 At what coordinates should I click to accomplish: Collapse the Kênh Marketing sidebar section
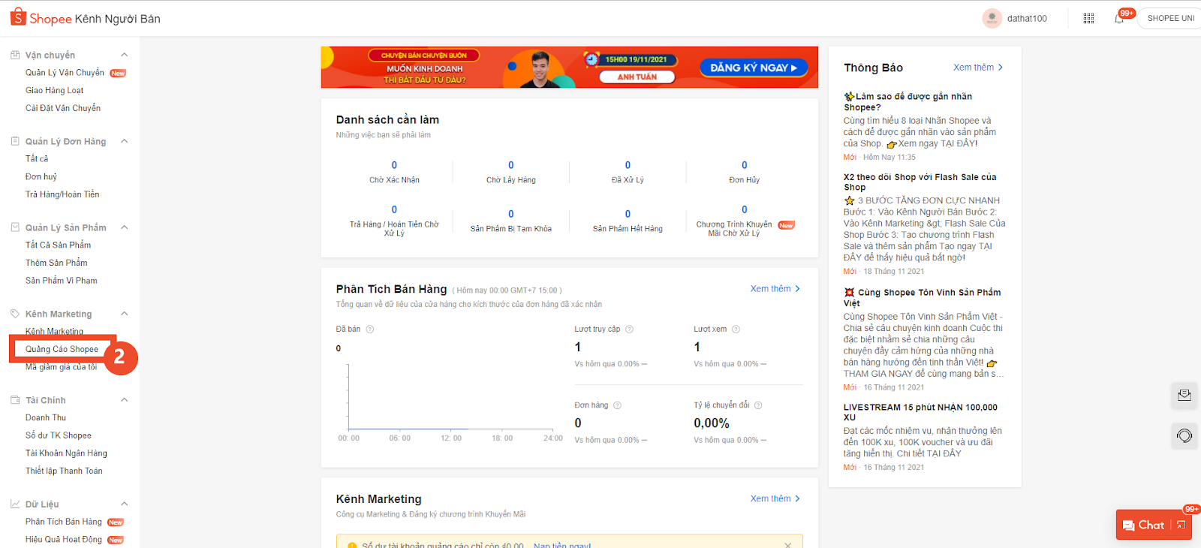point(125,314)
